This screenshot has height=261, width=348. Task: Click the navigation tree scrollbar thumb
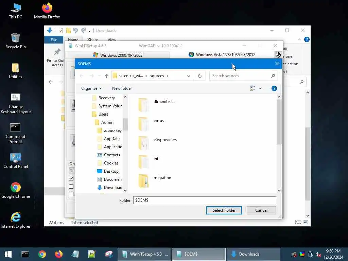pos(125,124)
